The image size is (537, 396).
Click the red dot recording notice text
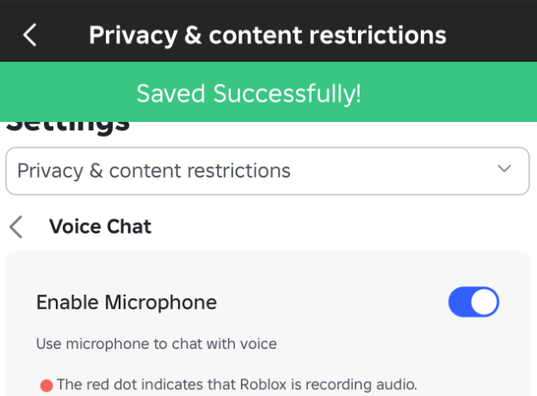pos(237,384)
